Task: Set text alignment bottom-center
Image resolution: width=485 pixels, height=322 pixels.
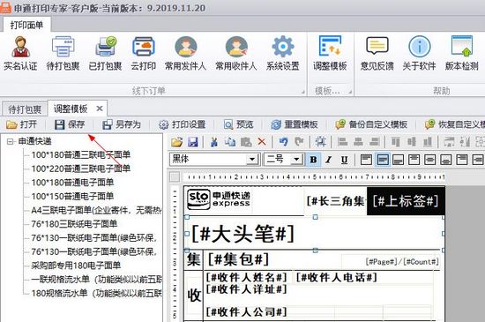Action: pos(446,160)
